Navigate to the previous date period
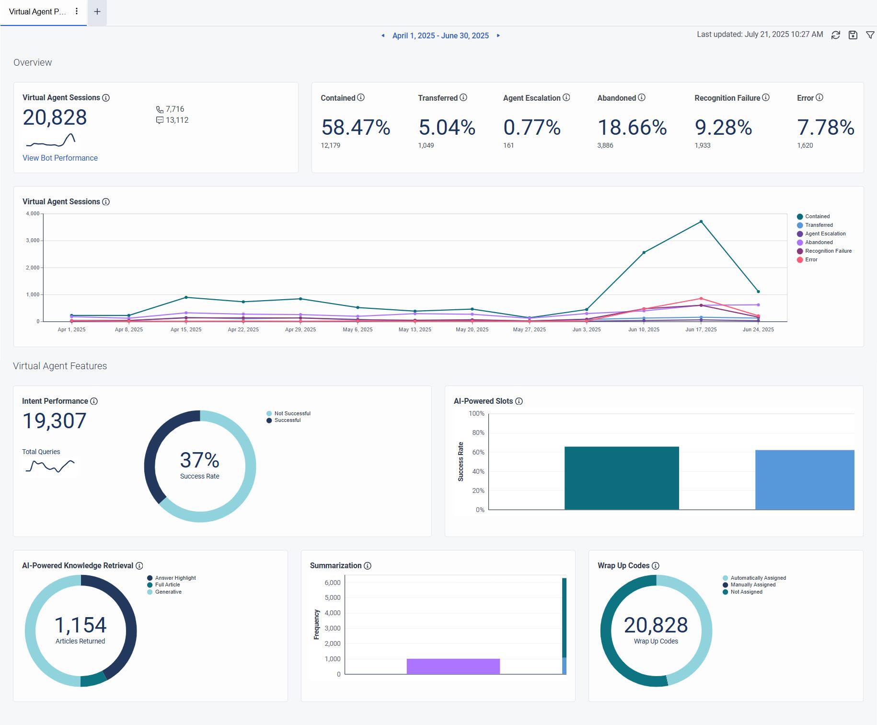 click(x=382, y=35)
